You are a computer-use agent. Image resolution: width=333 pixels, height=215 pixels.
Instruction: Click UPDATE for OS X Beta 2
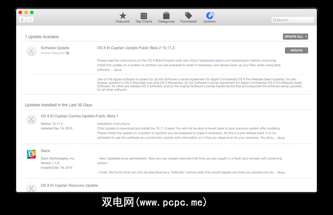(x=296, y=50)
